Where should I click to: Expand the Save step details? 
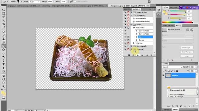coord(137,37)
